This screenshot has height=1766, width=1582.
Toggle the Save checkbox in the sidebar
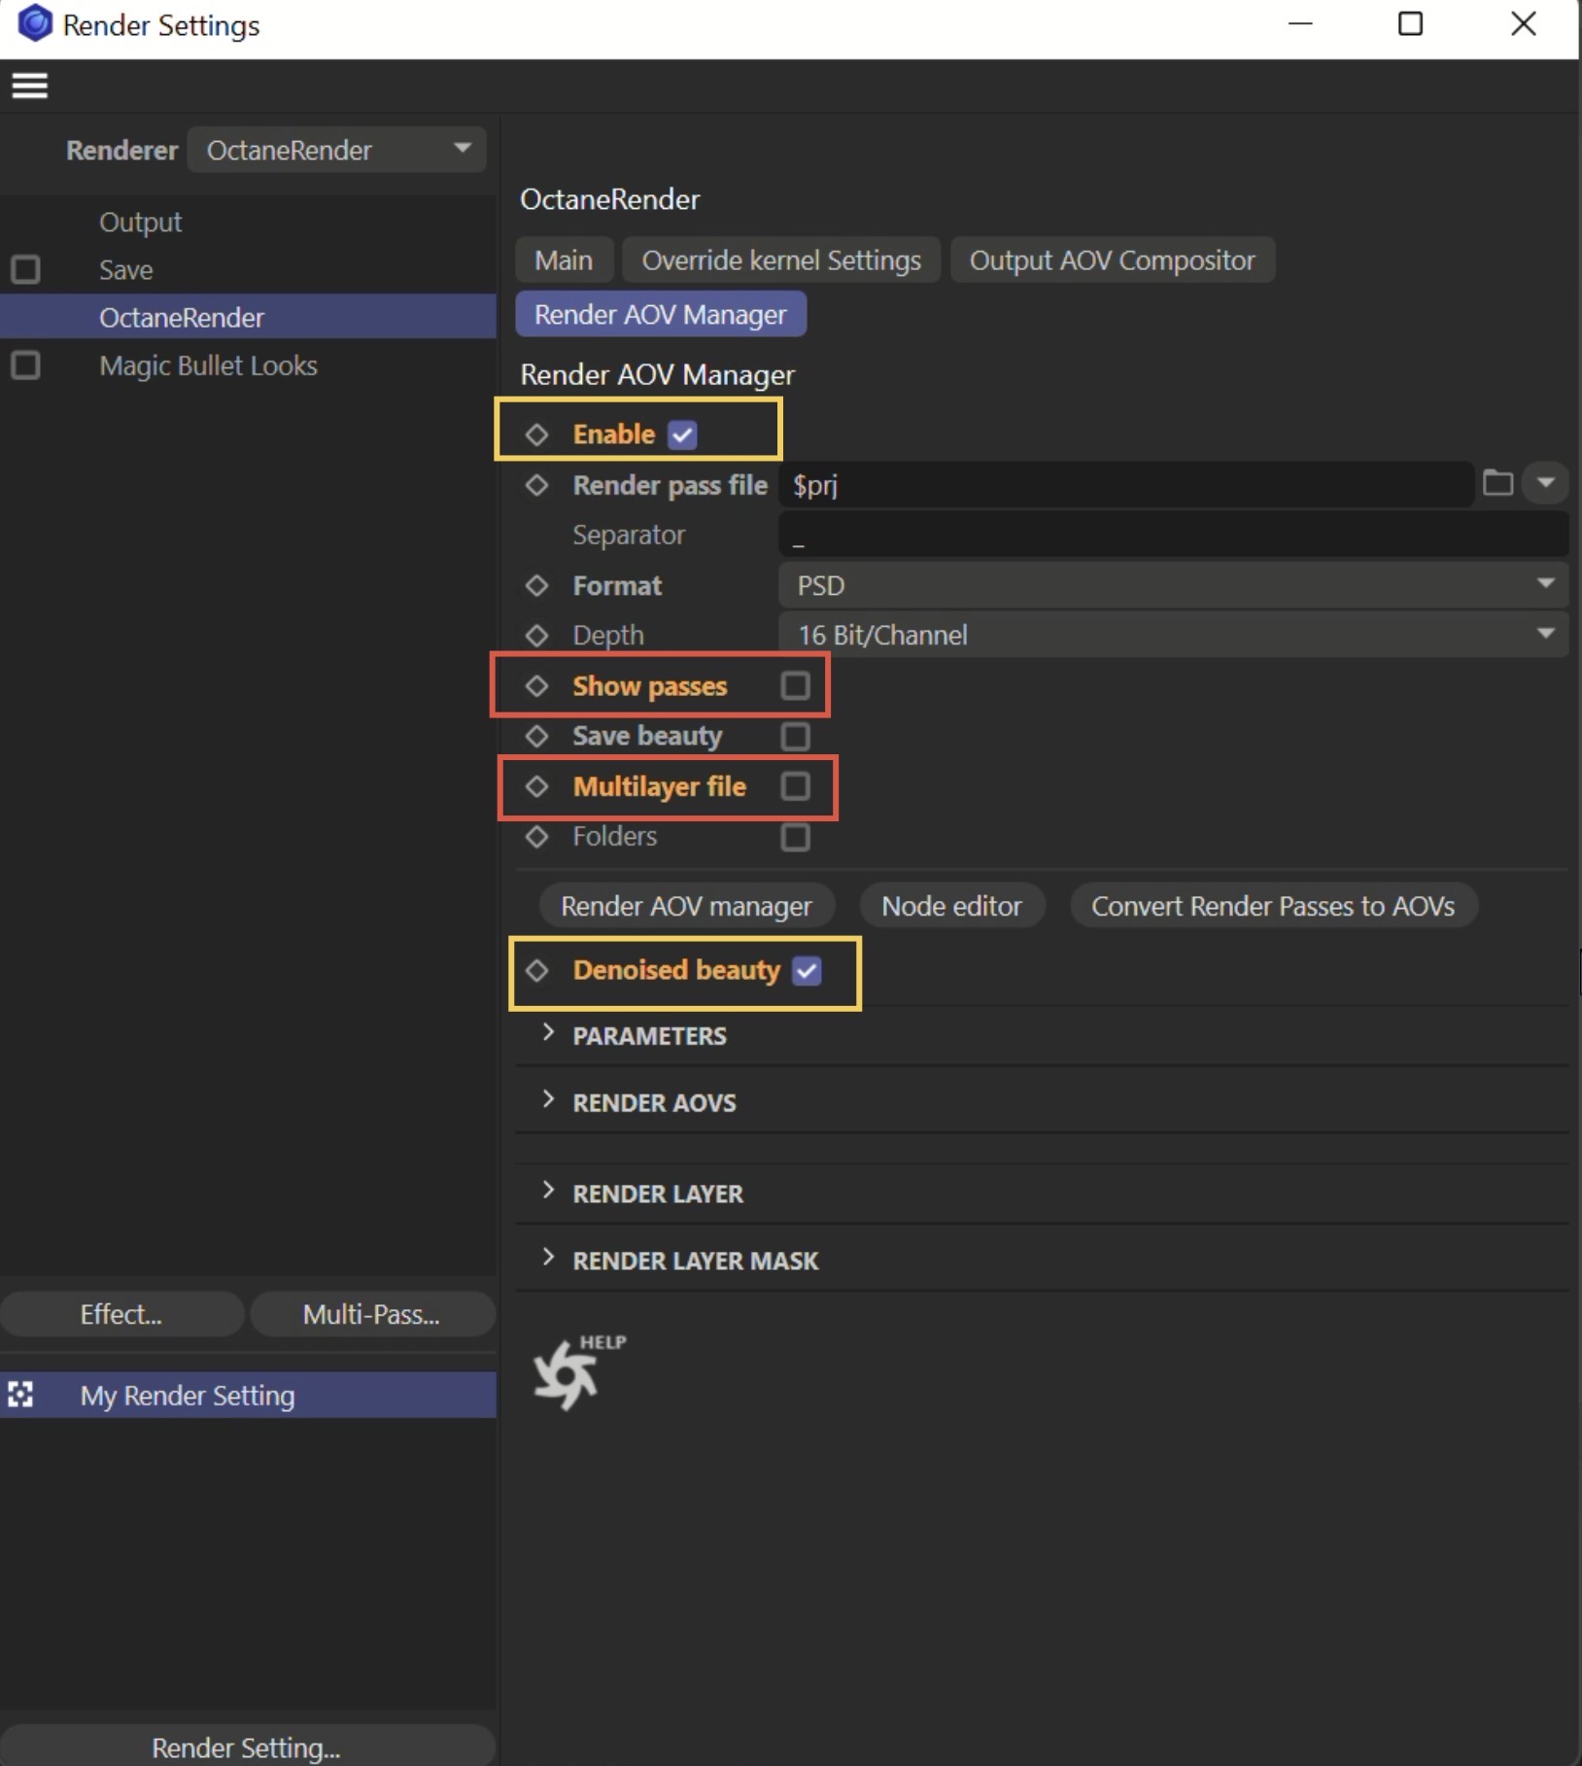click(x=25, y=269)
